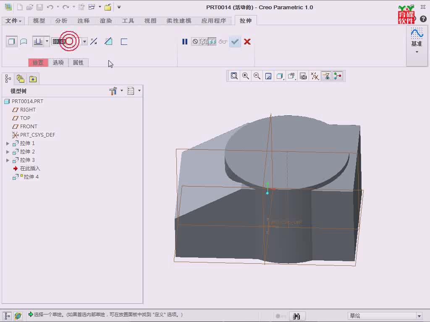
Task: Select the attached preview mode
Action: 212,42
